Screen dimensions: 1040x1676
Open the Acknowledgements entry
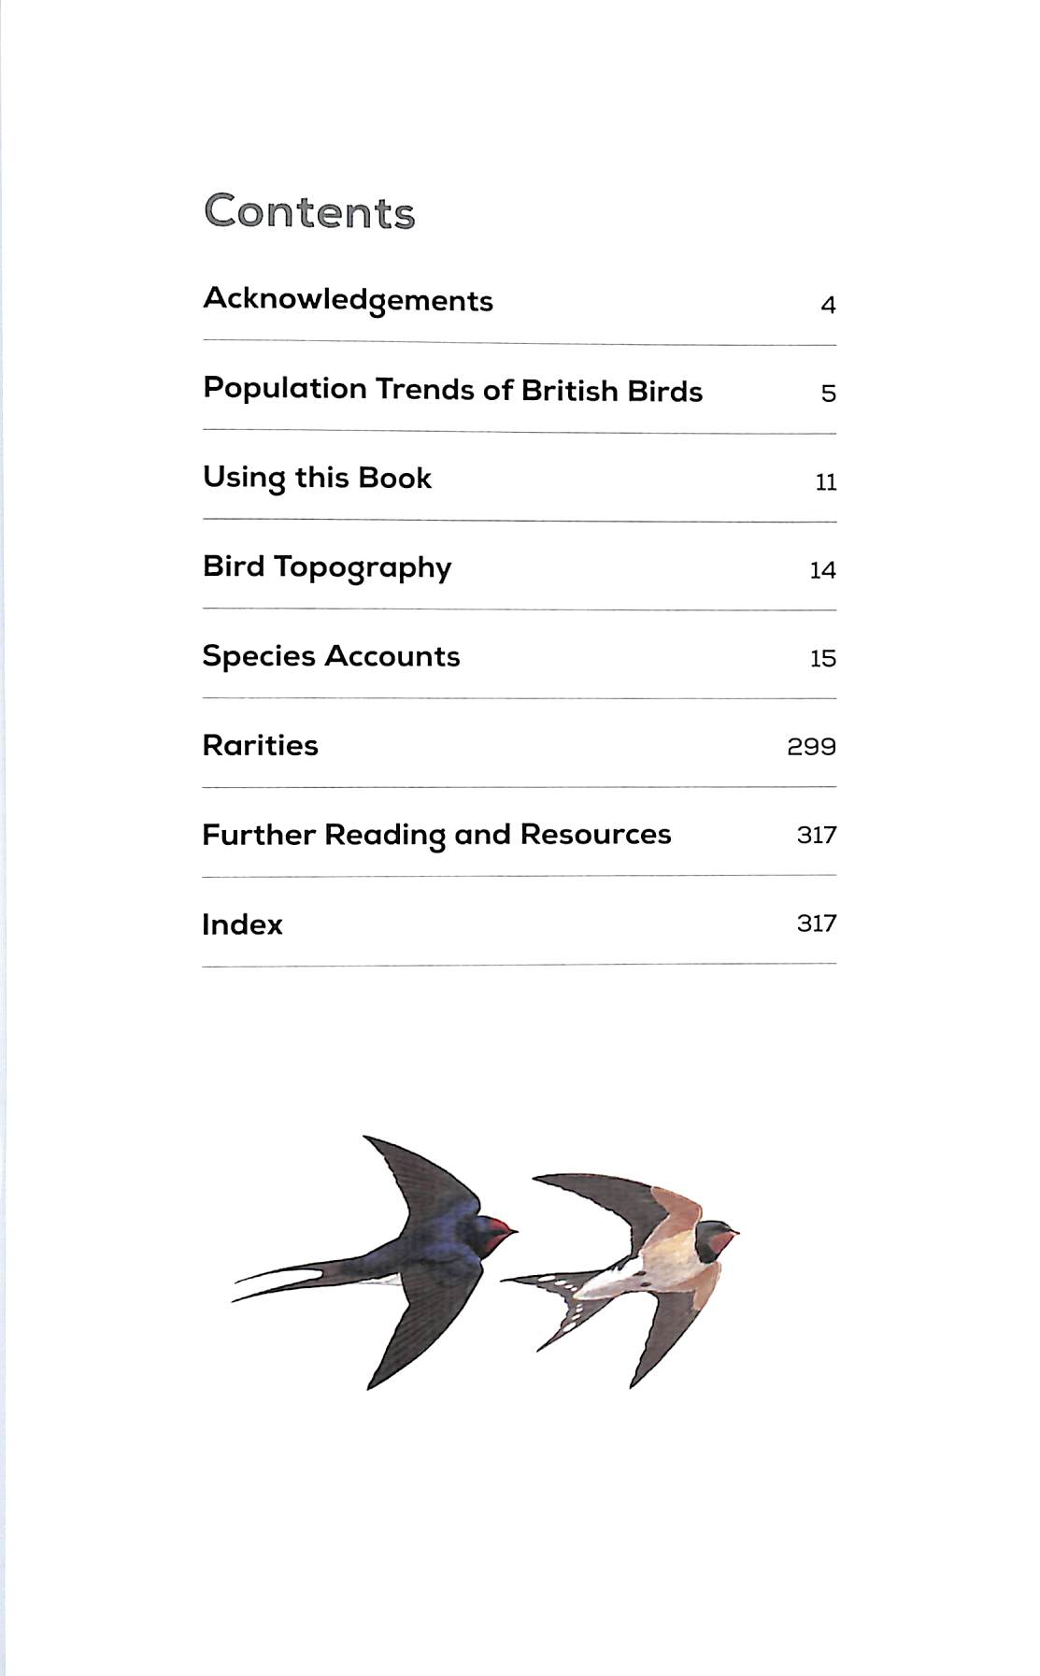click(348, 300)
